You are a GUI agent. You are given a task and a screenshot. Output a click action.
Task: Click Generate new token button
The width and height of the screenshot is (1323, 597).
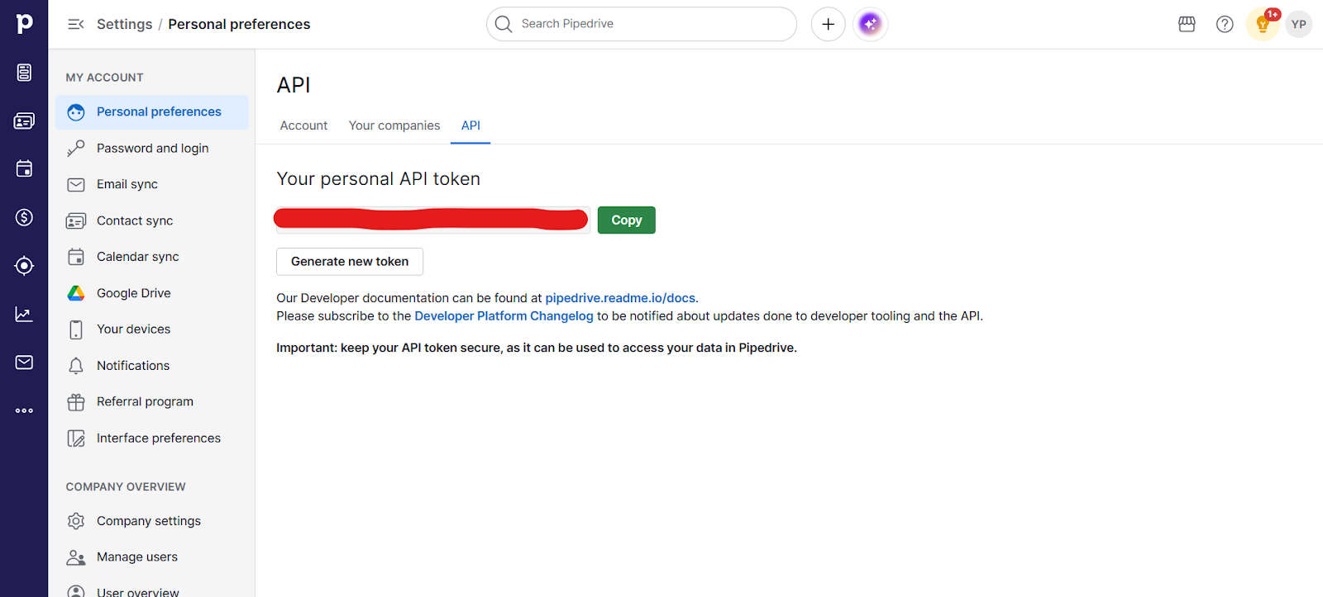tap(349, 262)
